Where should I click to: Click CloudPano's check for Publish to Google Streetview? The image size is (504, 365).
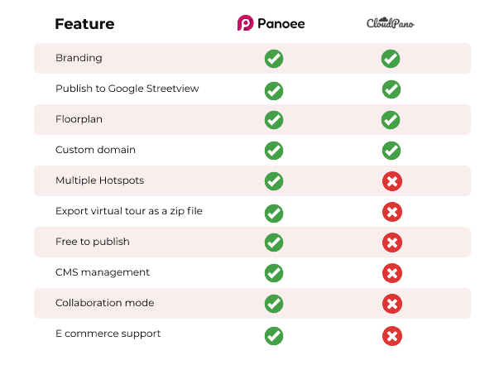click(391, 89)
